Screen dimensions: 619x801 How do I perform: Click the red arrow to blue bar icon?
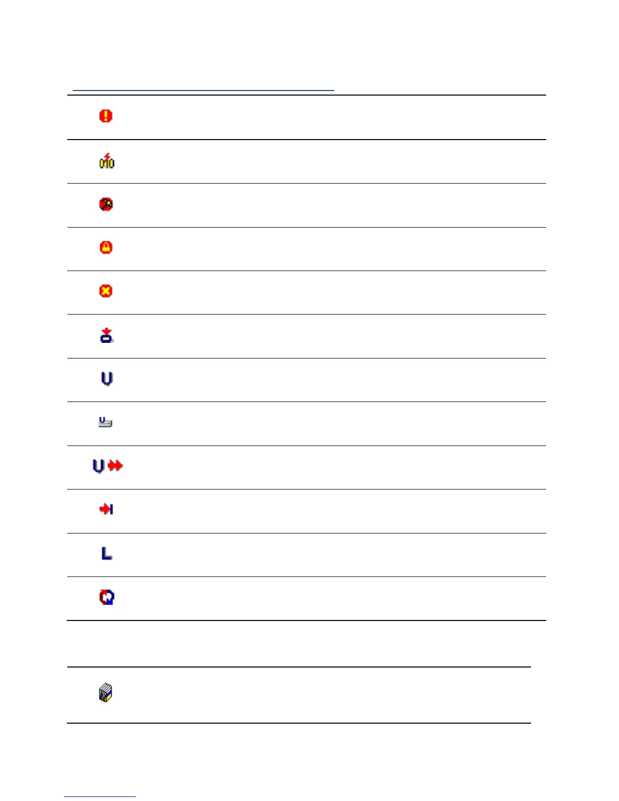(x=106, y=509)
